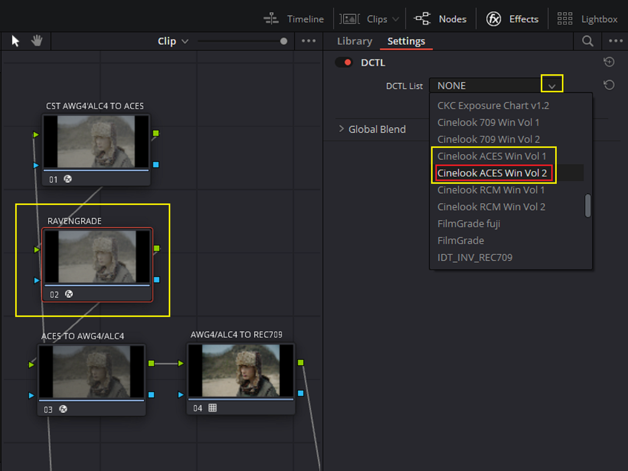Click blue key input of RAVENGRADE node
628x471 pixels.
pyautogui.click(x=37, y=280)
